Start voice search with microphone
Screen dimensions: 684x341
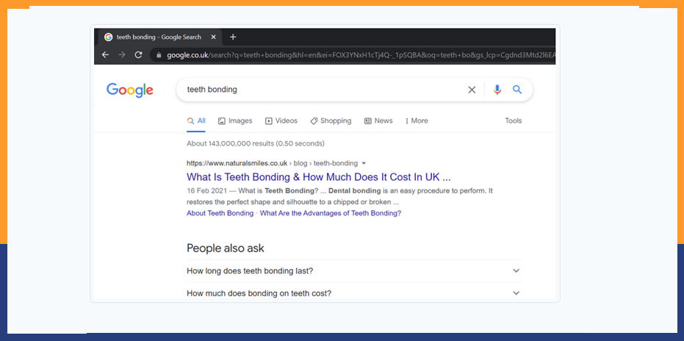[x=497, y=90]
